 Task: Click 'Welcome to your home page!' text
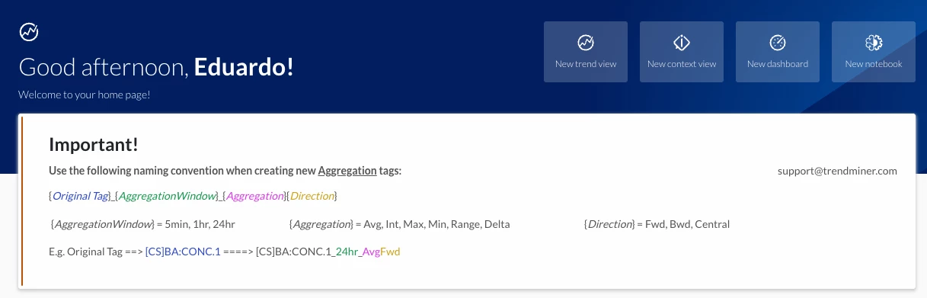click(85, 95)
